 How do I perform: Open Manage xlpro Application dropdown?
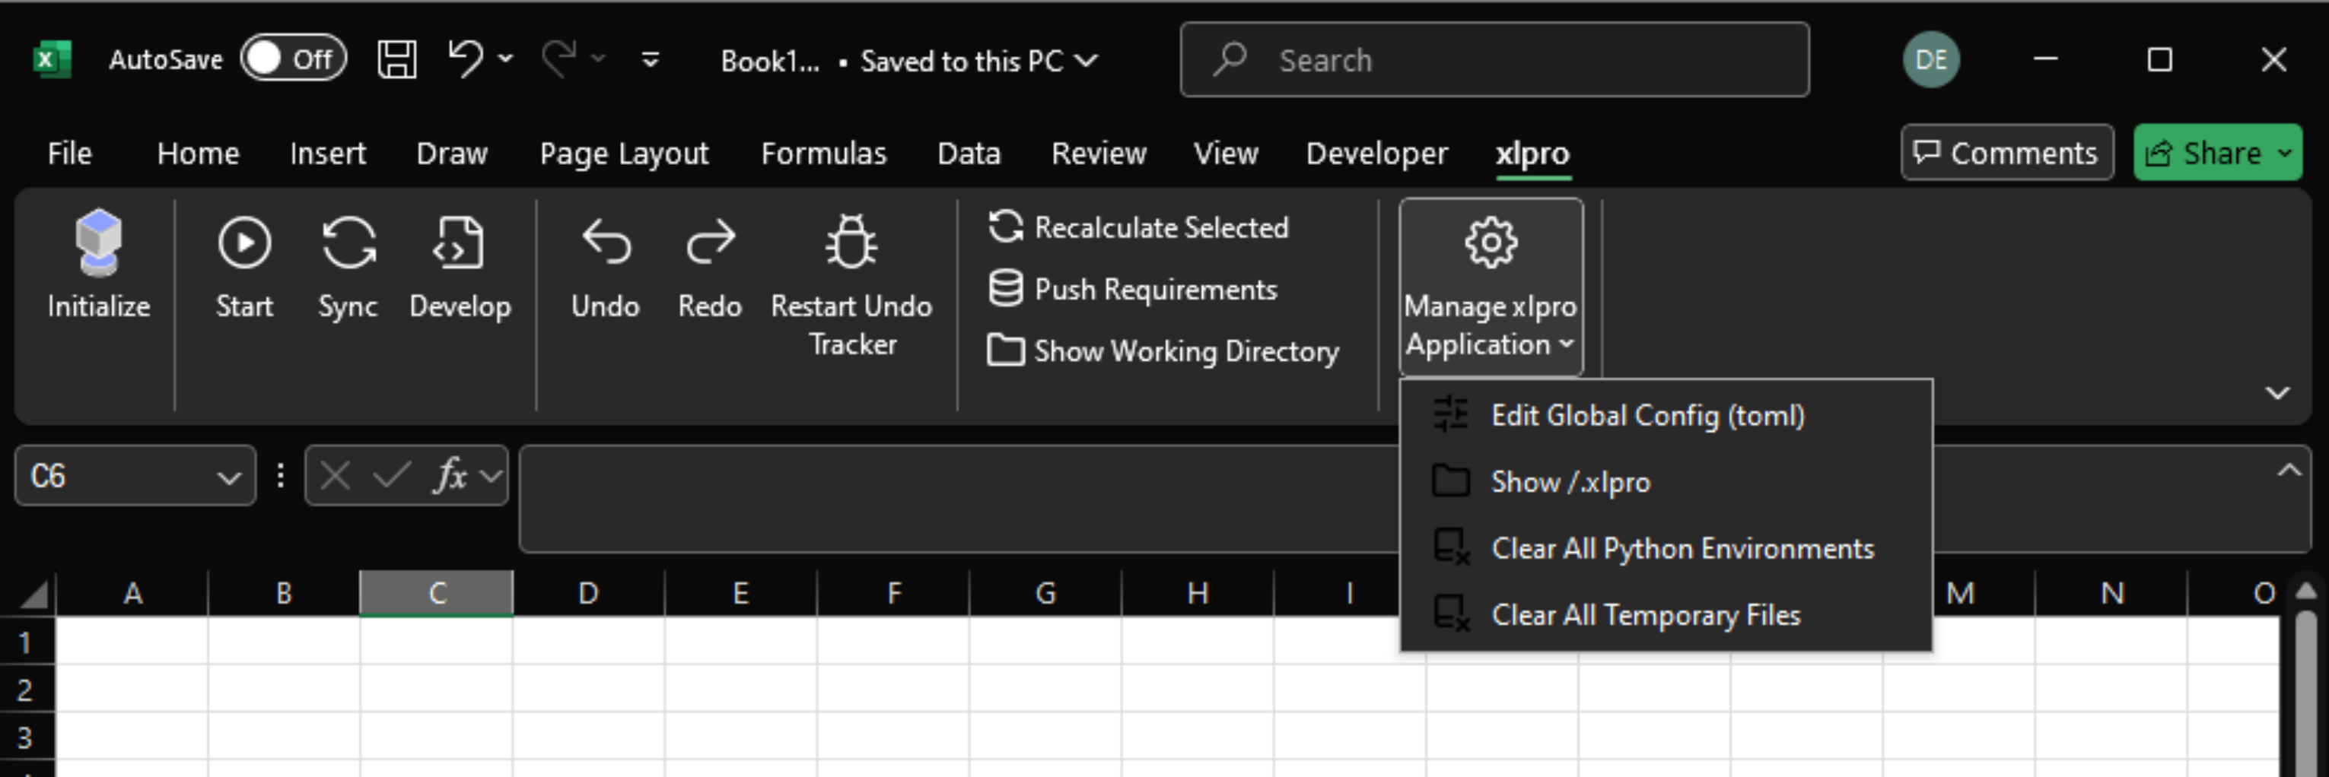1491,287
